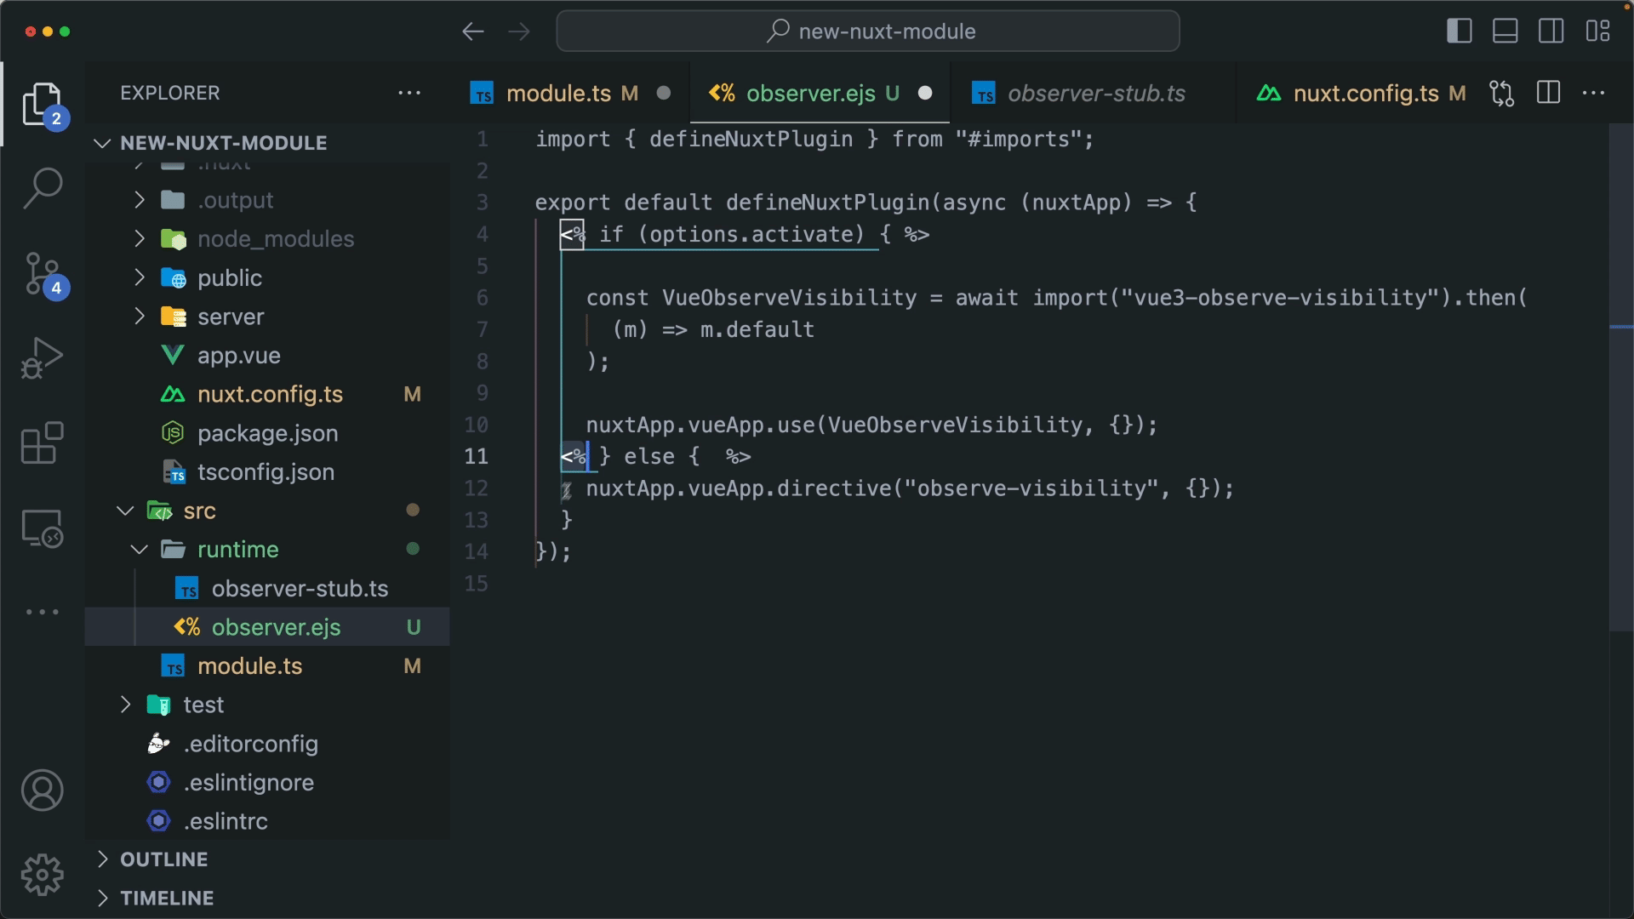Open changes compare icon in editor toolbar
The image size is (1634, 919).
tap(1502, 93)
